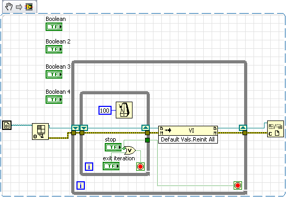Screen dimensions: 286x197
Task: Select the Boolean 2 TF terminal
Action: (x=54, y=49)
